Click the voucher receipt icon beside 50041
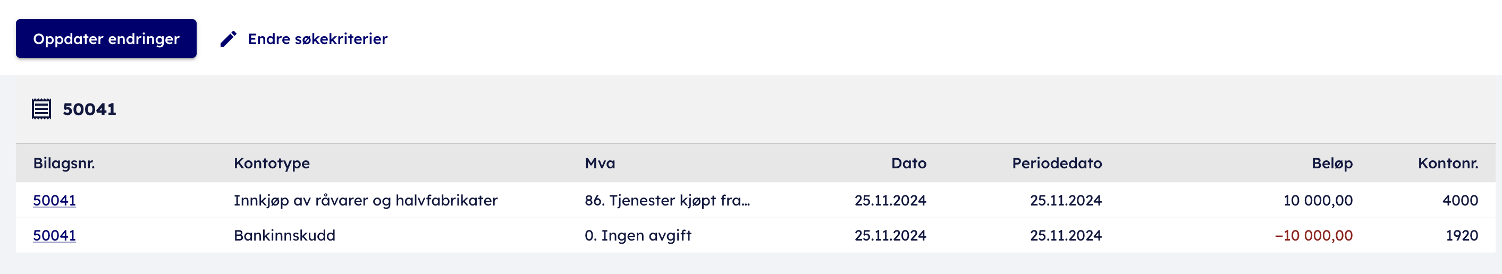The height and width of the screenshot is (274, 1502). (x=41, y=109)
